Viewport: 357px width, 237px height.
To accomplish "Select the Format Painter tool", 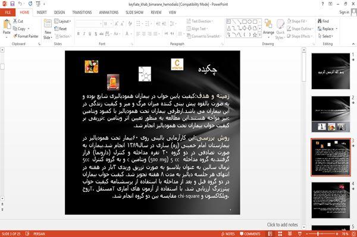I will [x=26, y=36].
